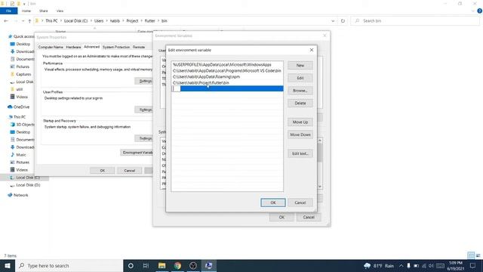Switch to details view icon
The height and width of the screenshot is (272, 483).
[471, 255]
